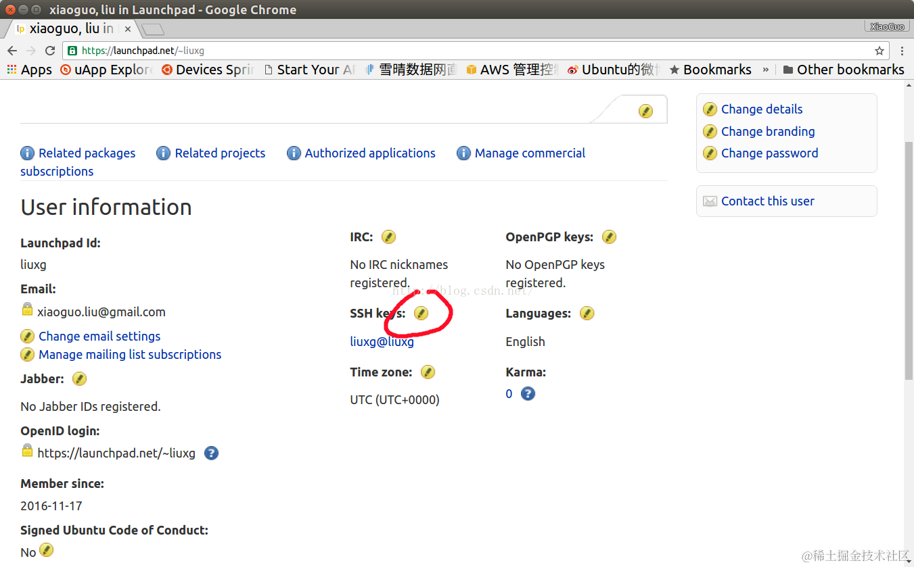Screen dimensions: 914x567
Task: Reload the page
Action: (x=50, y=51)
